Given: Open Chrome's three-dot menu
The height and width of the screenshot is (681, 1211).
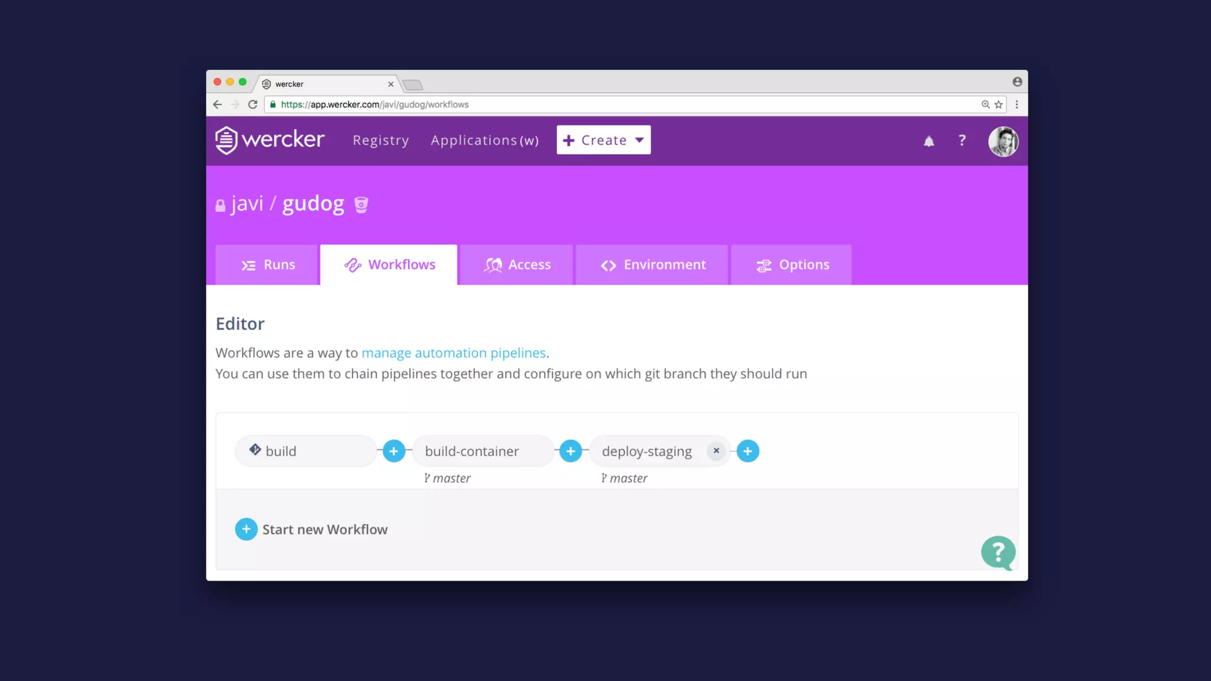Looking at the screenshot, I should tap(1016, 105).
